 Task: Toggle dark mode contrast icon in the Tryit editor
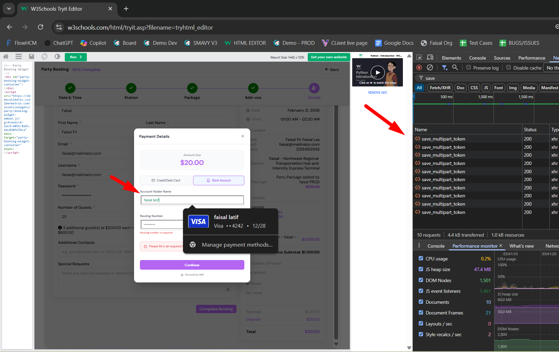tap(57, 56)
